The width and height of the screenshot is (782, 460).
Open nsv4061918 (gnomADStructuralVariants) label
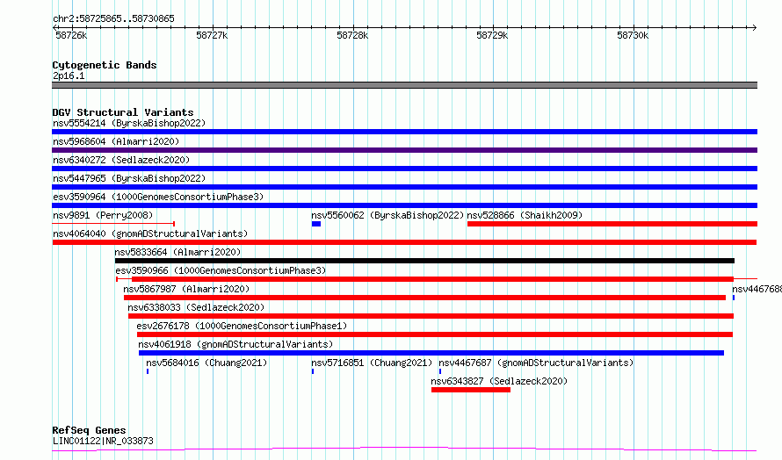tap(235, 344)
